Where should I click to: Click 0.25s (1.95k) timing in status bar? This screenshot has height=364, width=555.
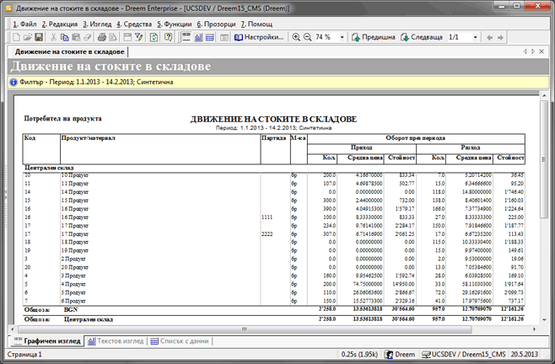359,354
